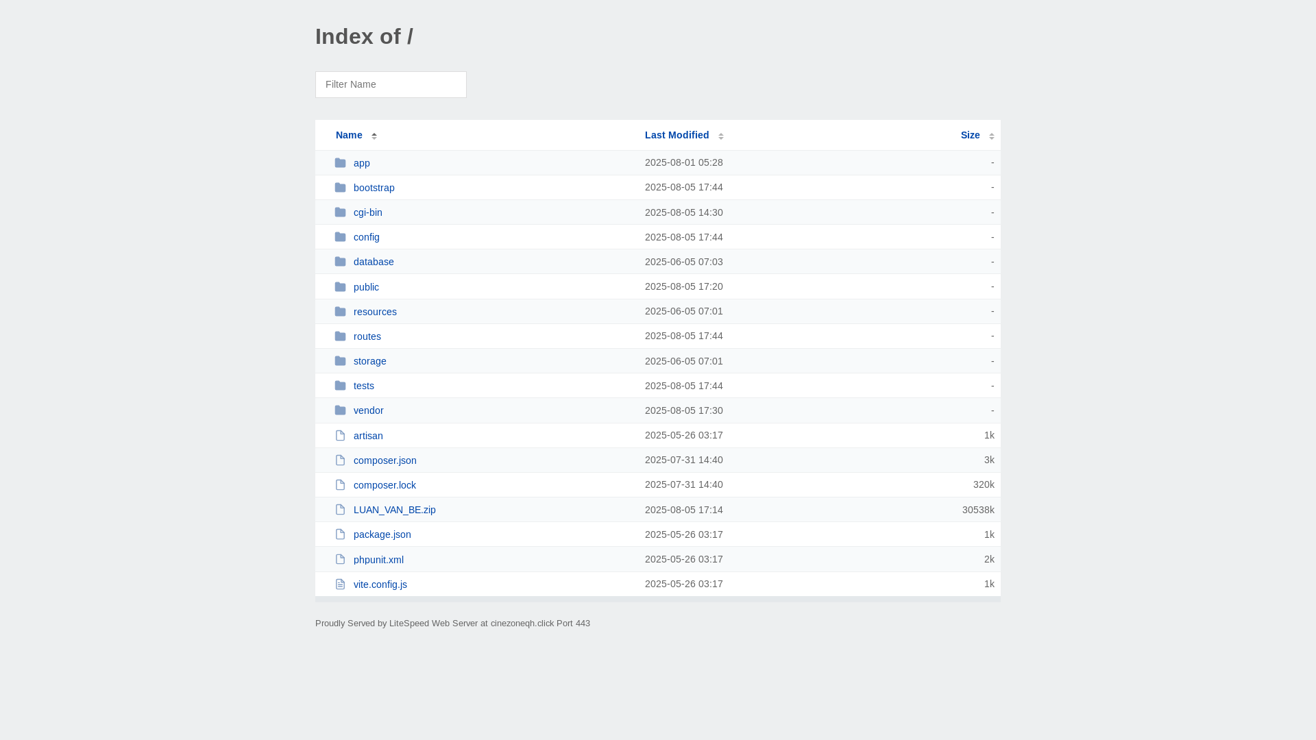Open the package.json file link
This screenshot has height=740, width=1316.
(382, 534)
